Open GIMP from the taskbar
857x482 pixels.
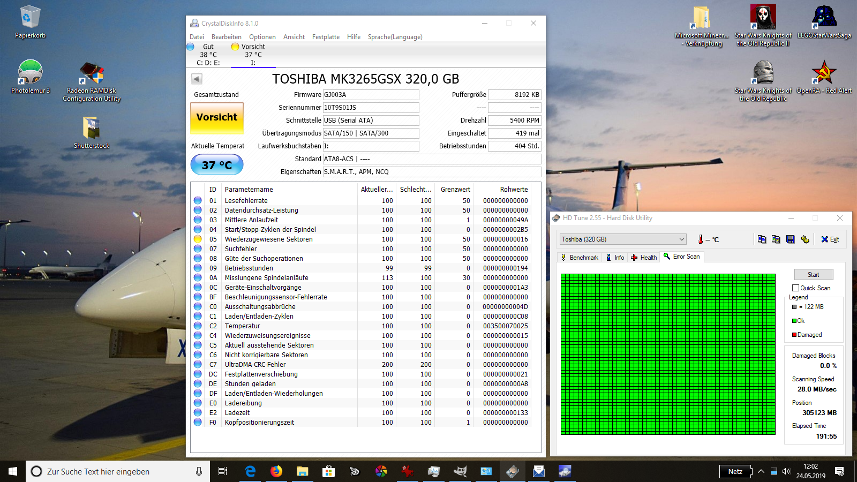point(460,471)
